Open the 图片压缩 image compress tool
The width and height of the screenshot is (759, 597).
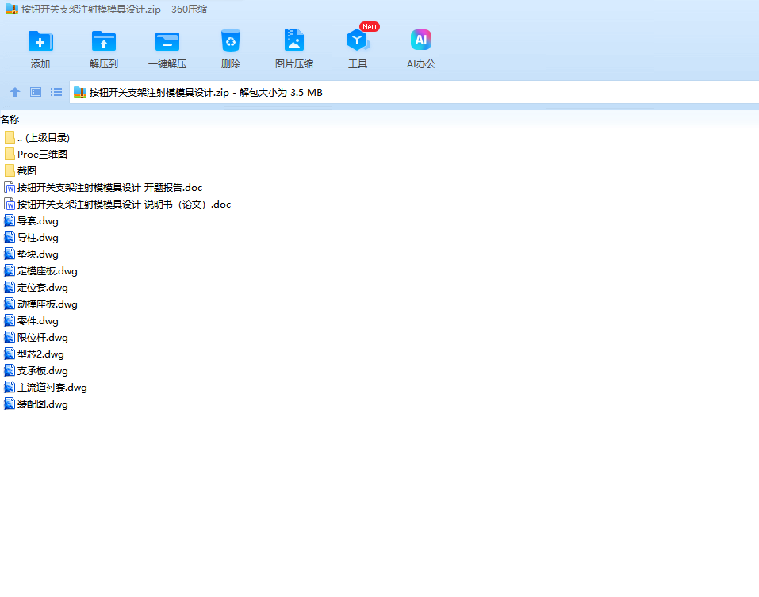click(x=293, y=40)
